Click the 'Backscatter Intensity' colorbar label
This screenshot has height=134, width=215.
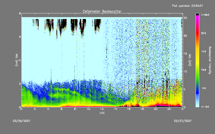210,60
